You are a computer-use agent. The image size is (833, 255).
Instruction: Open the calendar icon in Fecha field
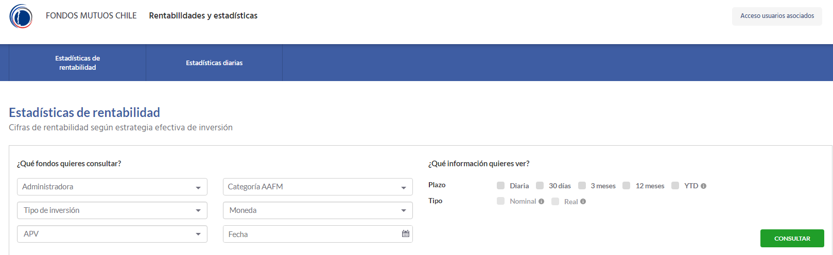[x=406, y=234]
